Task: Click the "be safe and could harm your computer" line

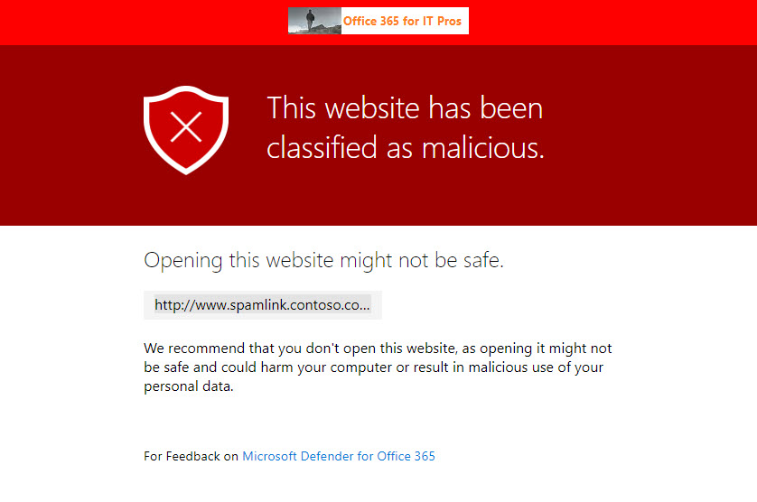Action: tap(374, 367)
